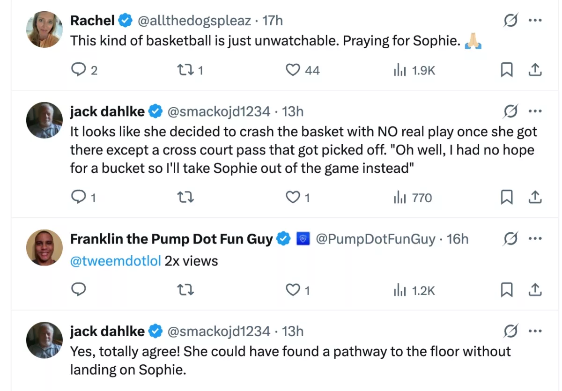Share Franklin's 2x views tweet
The image size is (562, 391).
pos(535,290)
